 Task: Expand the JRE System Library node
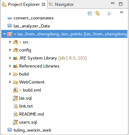point(10,58)
